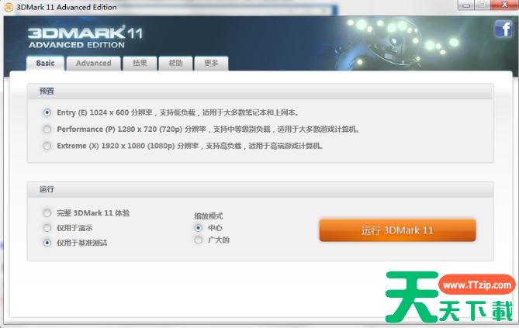This screenshot has width=519, height=328.
Task: Click the 缩放模式 label
Action: pyautogui.click(x=209, y=216)
